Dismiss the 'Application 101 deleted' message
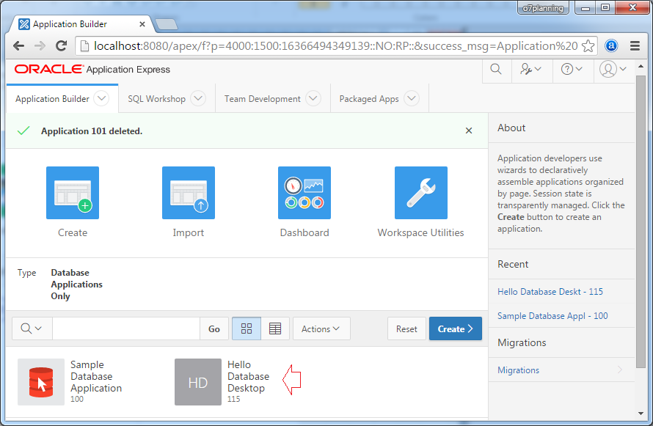Image resolution: width=653 pixels, height=426 pixels. pos(469,131)
